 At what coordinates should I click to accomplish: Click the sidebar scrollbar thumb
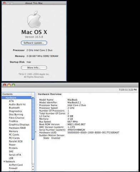(x=33, y=119)
